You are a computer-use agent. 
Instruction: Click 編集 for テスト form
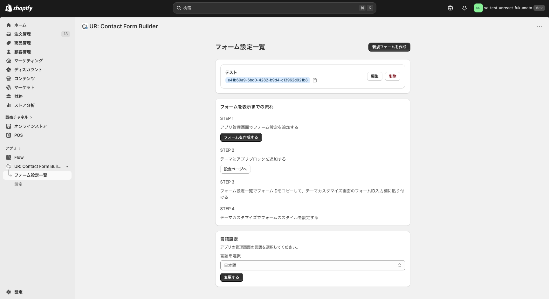(374, 76)
